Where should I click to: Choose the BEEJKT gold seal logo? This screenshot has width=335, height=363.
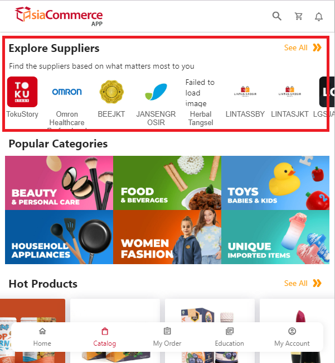[x=111, y=92]
